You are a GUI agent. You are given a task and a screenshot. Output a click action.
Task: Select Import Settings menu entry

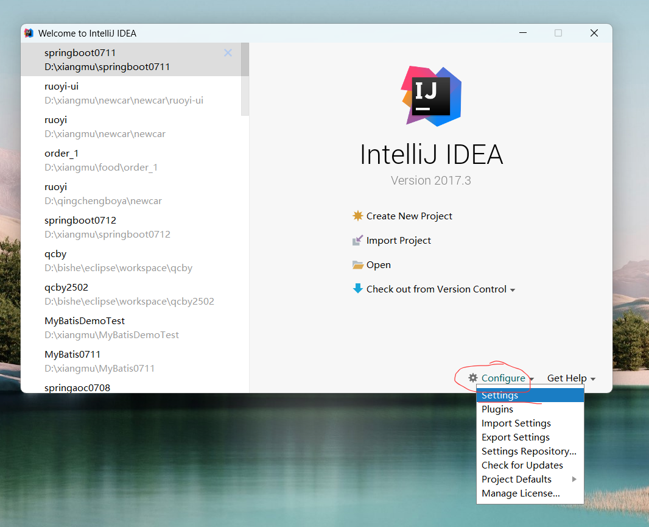coord(530,423)
